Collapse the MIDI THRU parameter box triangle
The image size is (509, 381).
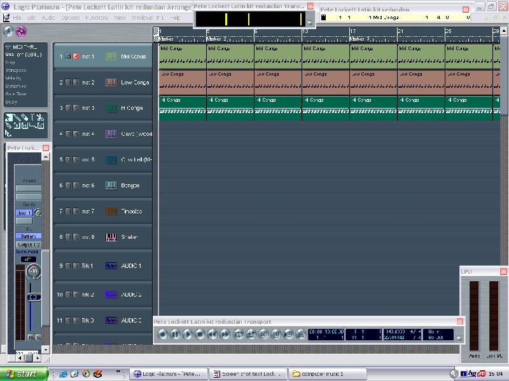pos(8,47)
